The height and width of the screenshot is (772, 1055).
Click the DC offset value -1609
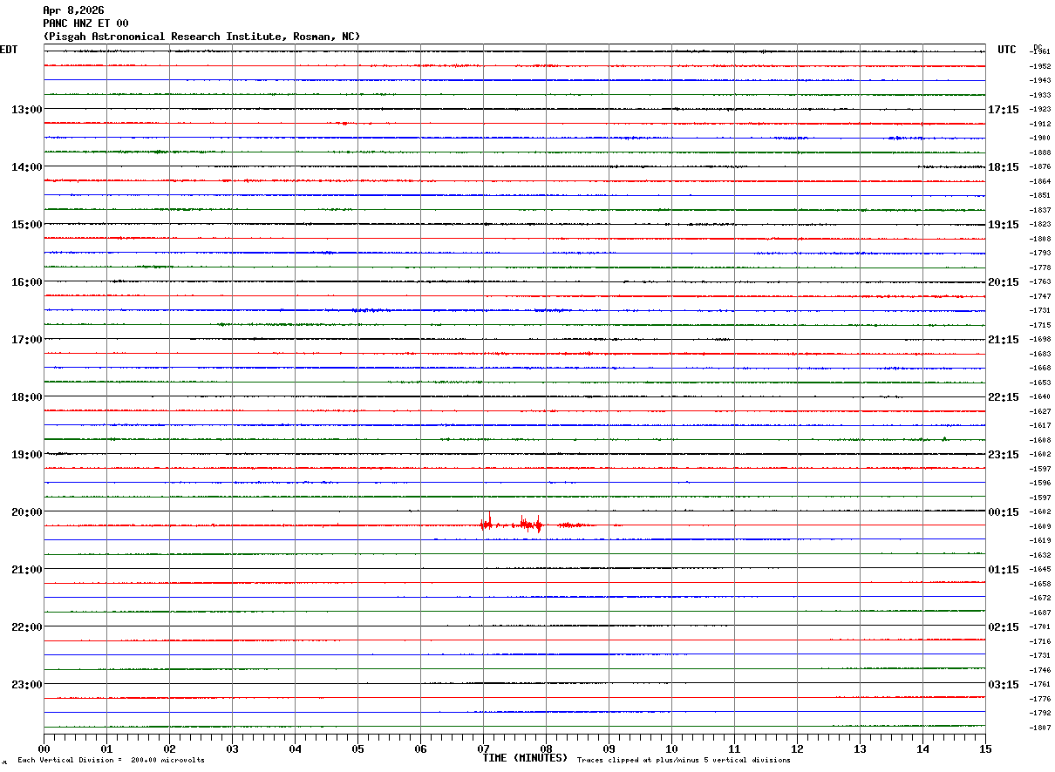(x=1039, y=526)
